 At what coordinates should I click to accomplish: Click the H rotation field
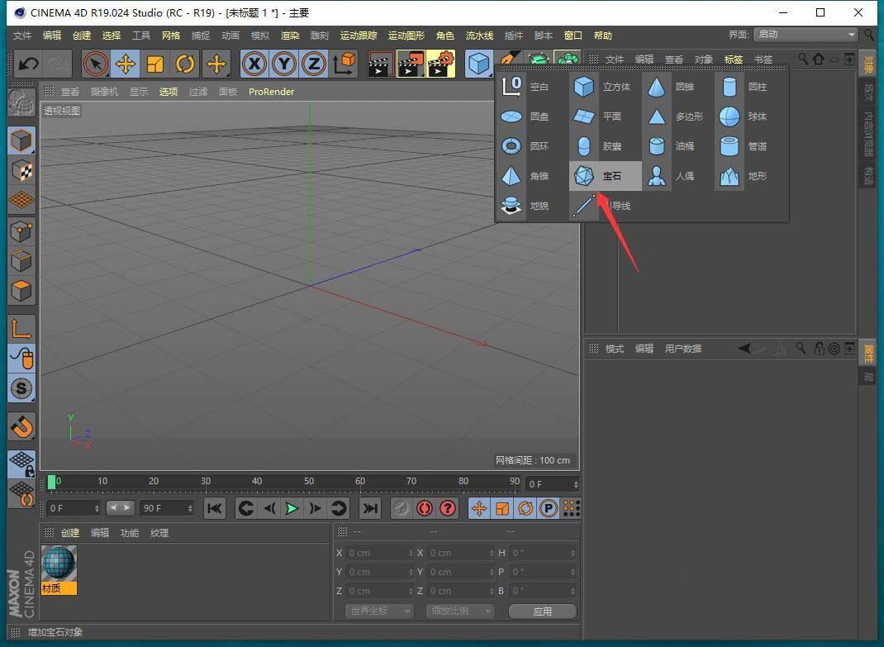click(x=544, y=554)
